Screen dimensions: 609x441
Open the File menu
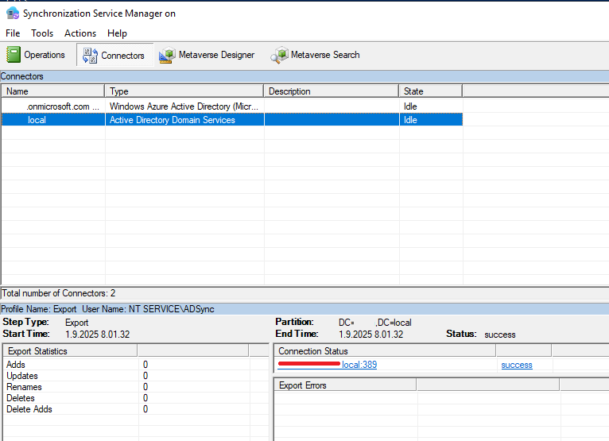coord(13,33)
